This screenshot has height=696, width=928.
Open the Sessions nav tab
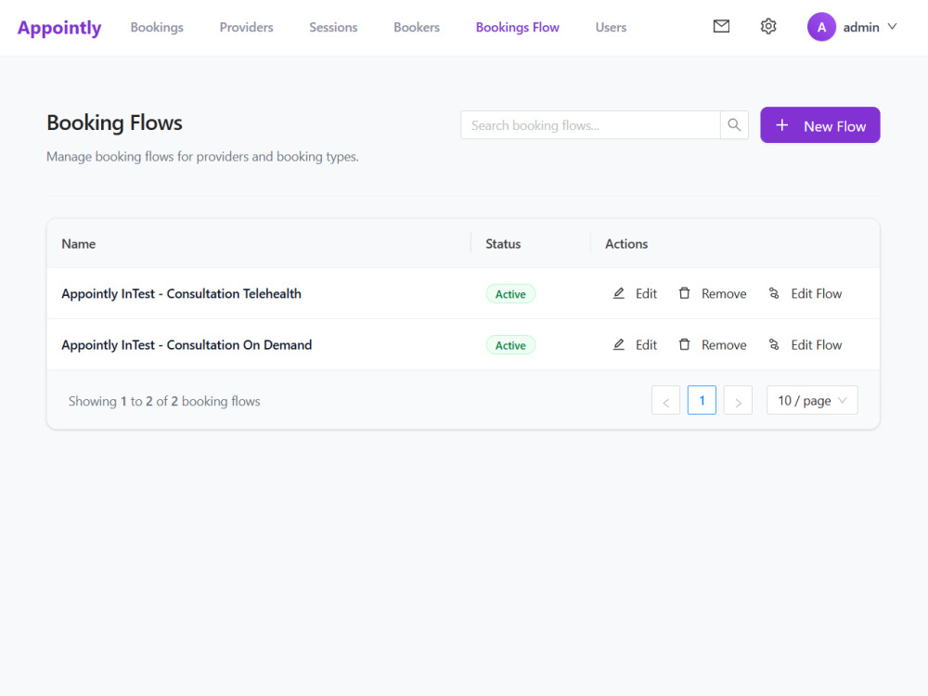coord(333,27)
